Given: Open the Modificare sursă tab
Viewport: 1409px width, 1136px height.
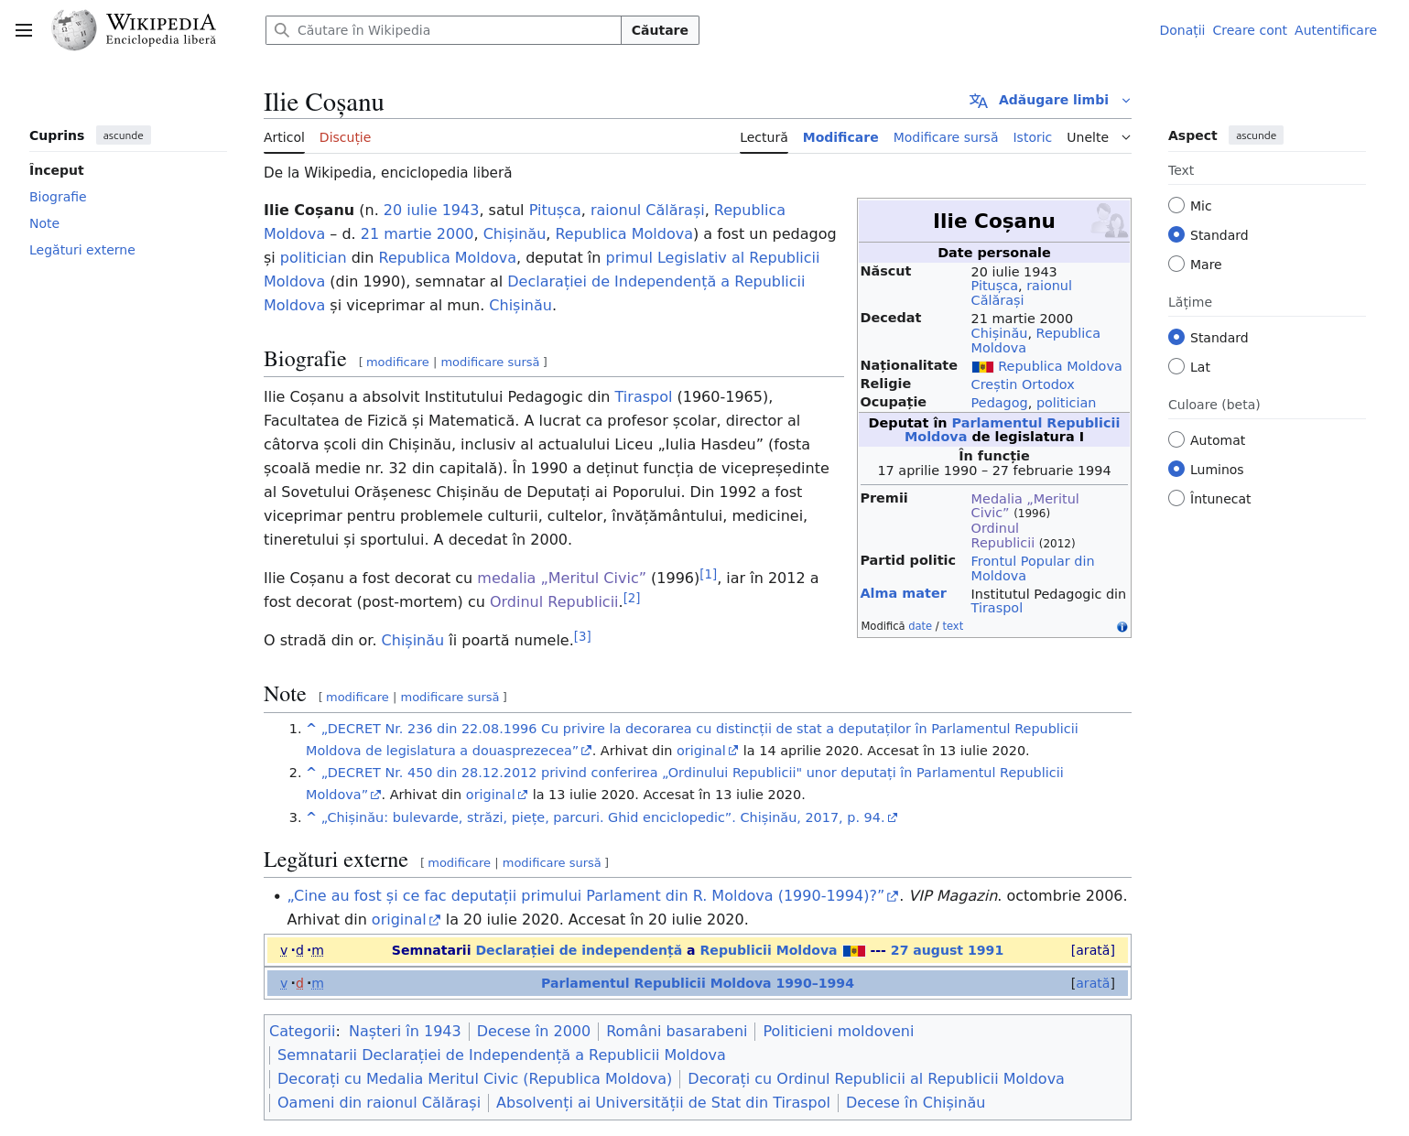Looking at the screenshot, I should (946, 137).
